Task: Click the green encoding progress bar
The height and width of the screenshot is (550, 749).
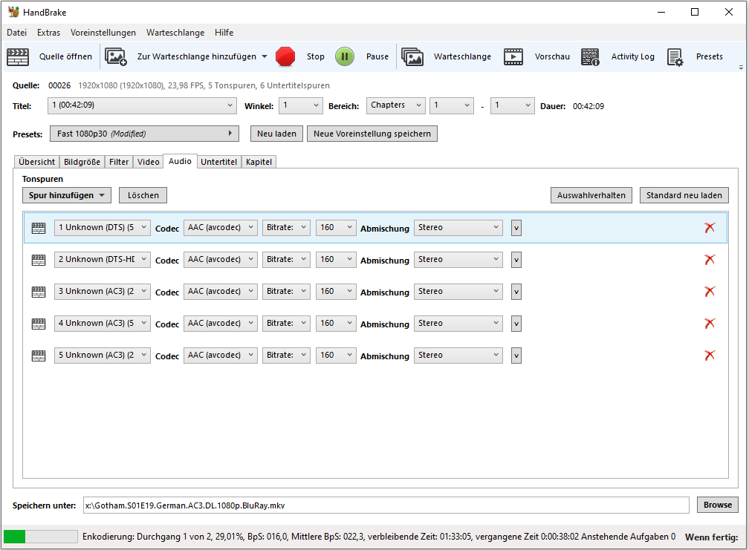Action: (41, 537)
